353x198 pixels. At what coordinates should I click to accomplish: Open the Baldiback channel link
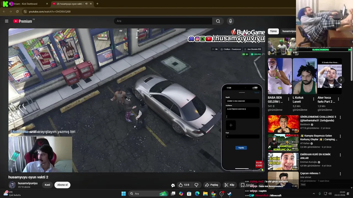305,125
